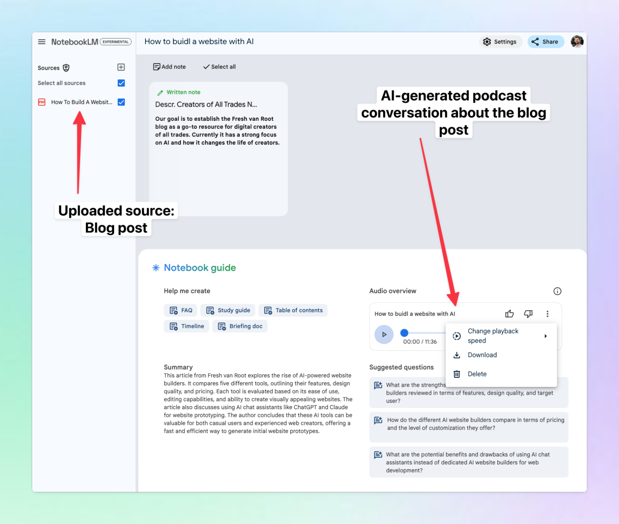
Task: Open the PDF source file icon
Action: tap(42, 102)
